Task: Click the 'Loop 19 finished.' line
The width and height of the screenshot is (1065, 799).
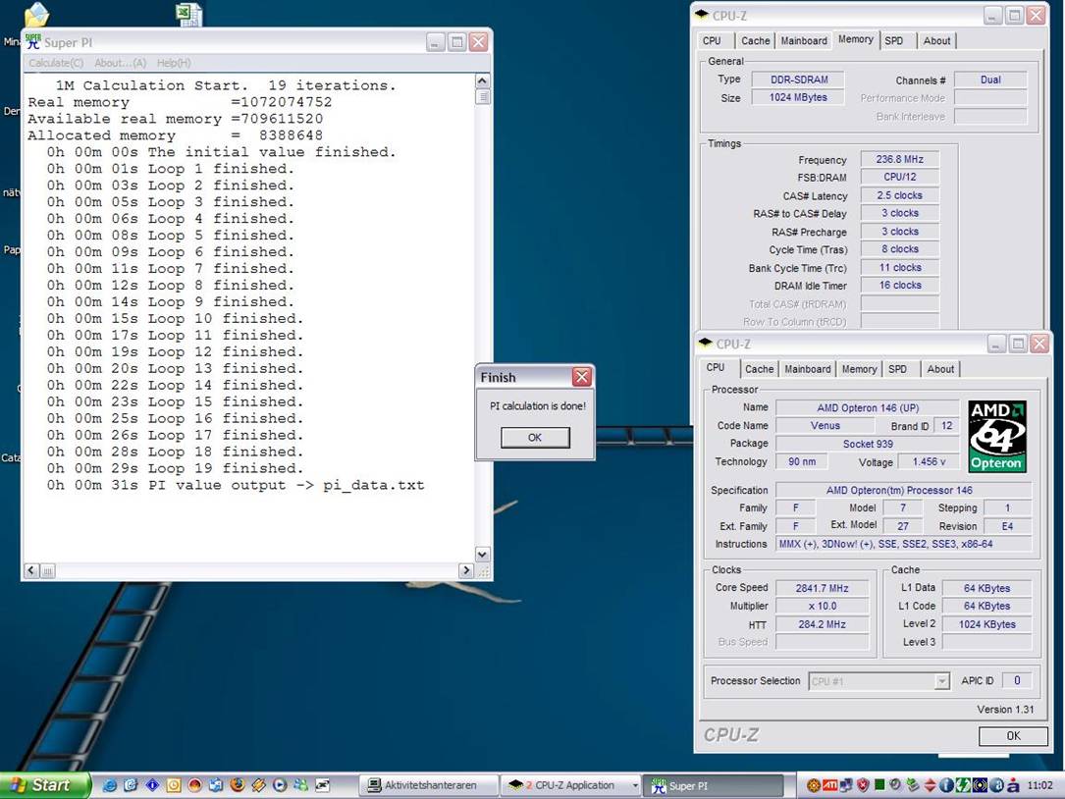Action: tap(175, 468)
